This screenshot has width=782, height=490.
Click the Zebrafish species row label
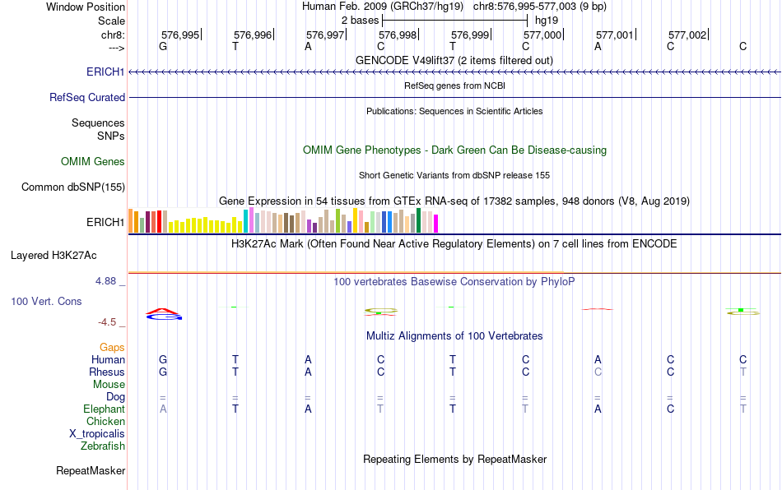click(103, 446)
